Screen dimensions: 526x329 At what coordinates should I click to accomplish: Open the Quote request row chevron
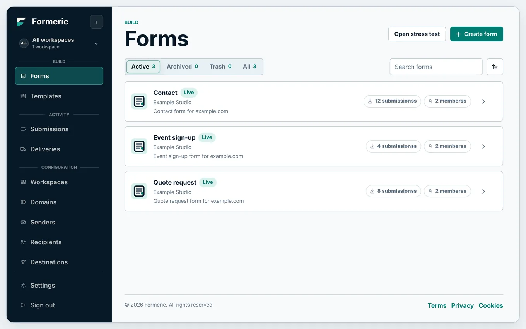point(483,191)
